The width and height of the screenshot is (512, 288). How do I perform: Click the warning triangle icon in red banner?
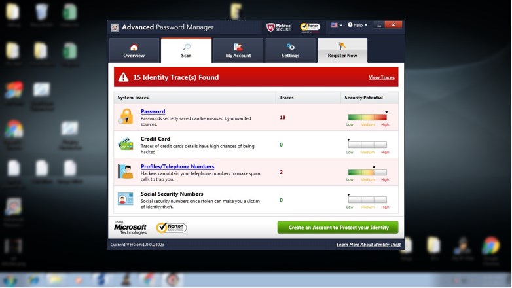(123, 77)
